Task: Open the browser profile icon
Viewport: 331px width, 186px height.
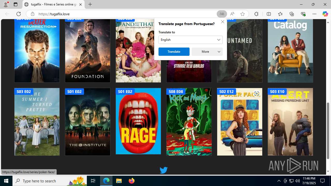Action: [6, 4]
